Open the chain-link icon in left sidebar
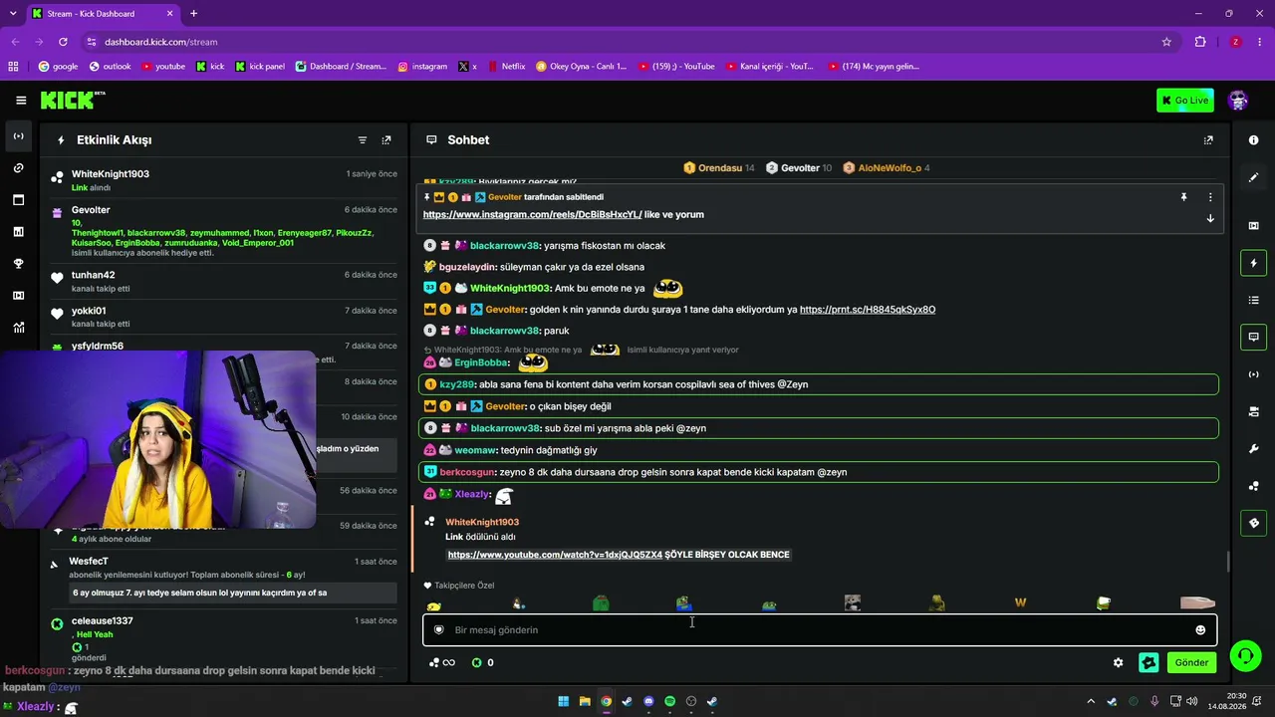This screenshot has height=717, width=1275. [x=18, y=168]
